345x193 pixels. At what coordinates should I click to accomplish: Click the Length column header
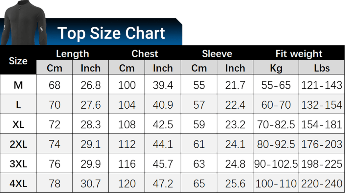72,54
